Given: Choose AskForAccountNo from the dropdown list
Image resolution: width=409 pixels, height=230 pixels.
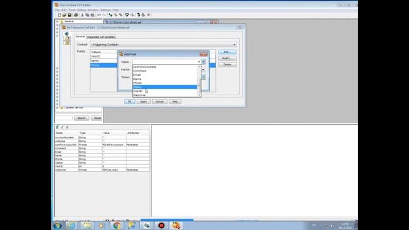Looking at the screenshot, I should pos(165,67).
